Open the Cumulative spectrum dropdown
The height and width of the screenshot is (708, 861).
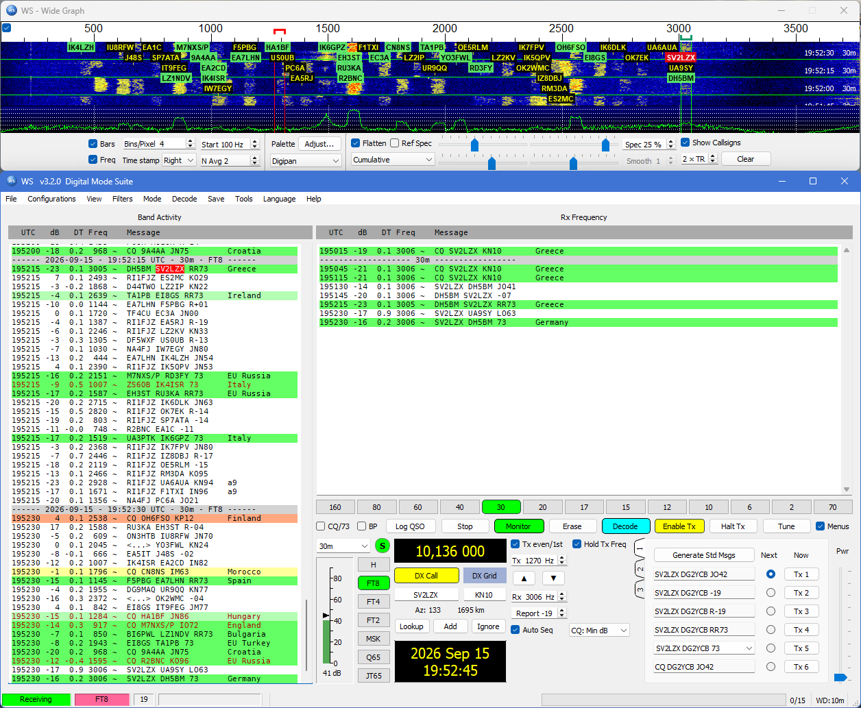click(x=393, y=160)
